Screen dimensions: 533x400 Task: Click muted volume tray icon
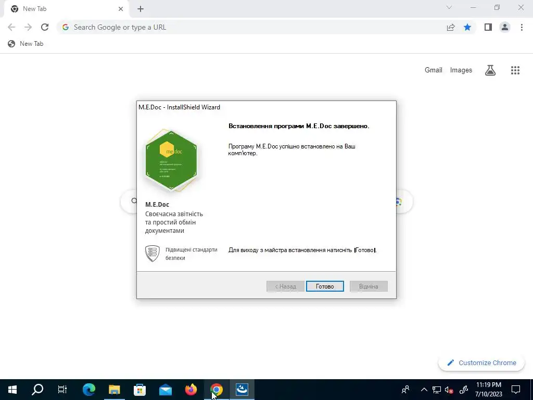click(x=449, y=390)
